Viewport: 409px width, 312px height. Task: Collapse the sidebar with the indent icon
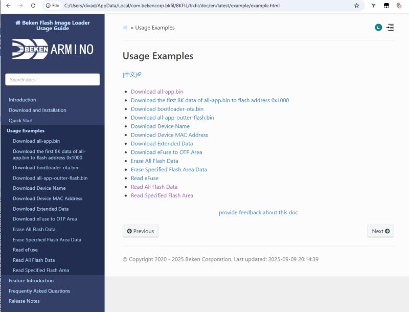tap(390, 28)
